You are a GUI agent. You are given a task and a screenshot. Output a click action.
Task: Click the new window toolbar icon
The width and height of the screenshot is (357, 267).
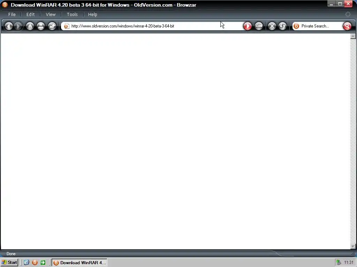pos(52,26)
